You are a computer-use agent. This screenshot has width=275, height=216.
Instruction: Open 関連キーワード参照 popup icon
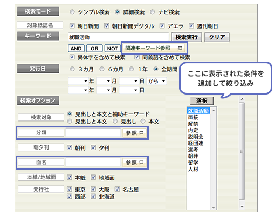[180, 48]
